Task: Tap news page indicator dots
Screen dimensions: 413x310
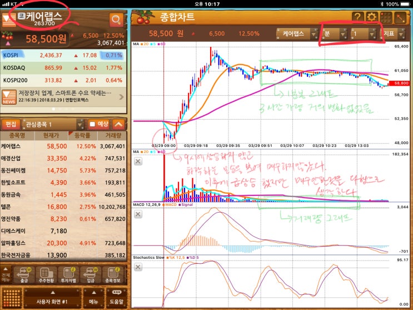Action: click(63, 109)
